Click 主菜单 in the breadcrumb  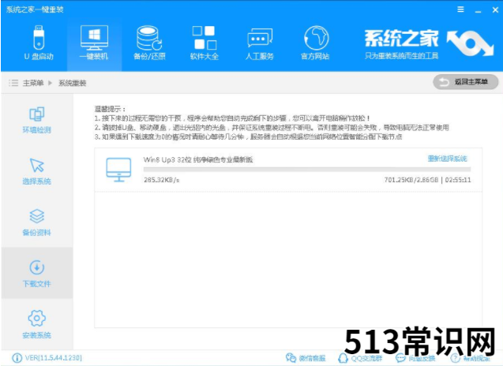point(33,83)
